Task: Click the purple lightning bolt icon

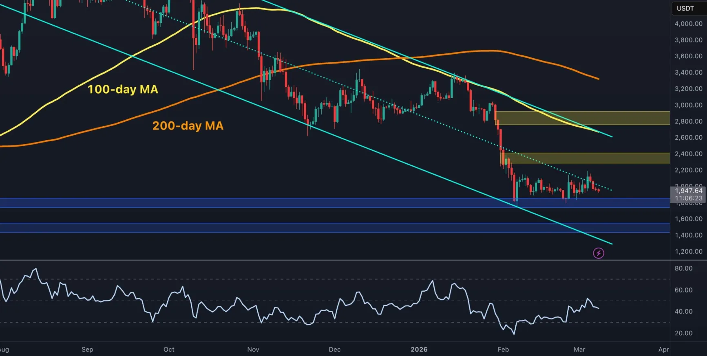Action: [598, 253]
